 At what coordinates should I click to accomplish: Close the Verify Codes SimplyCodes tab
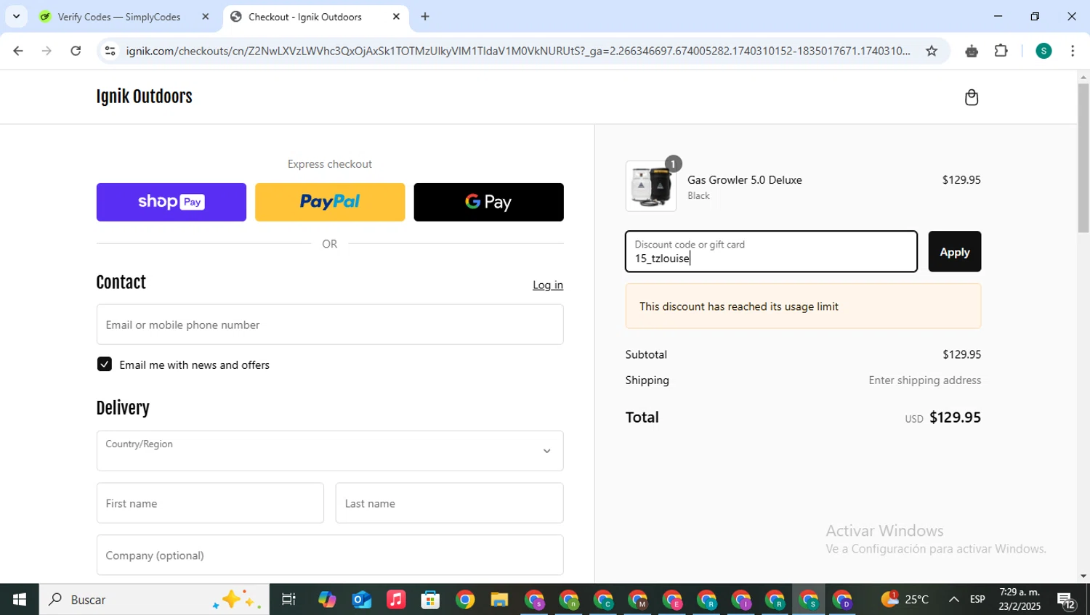[x=205, y=17]
